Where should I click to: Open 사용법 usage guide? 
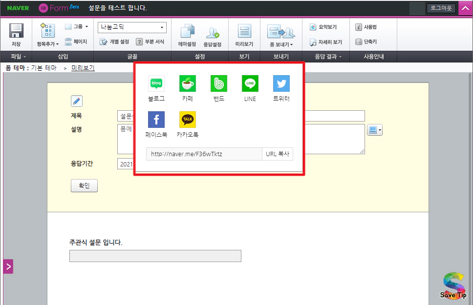coord(366,27)
